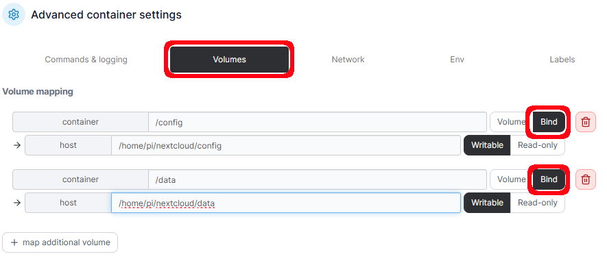This screenshot has width=607, height=263.
Task: Set the /config mapping to Writable
Action: point(487,145)
